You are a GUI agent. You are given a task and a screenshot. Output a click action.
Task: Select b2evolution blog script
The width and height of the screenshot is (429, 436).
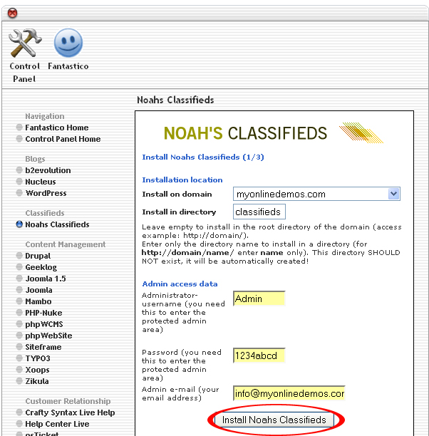click(x=48, y=170)
